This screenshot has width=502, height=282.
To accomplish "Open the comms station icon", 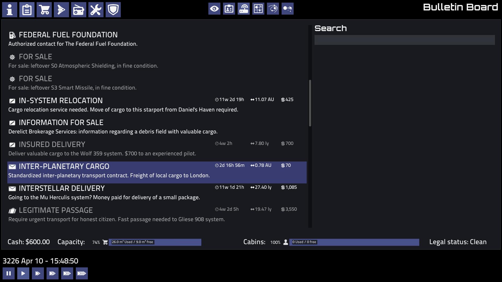I will tap(244, 9).
